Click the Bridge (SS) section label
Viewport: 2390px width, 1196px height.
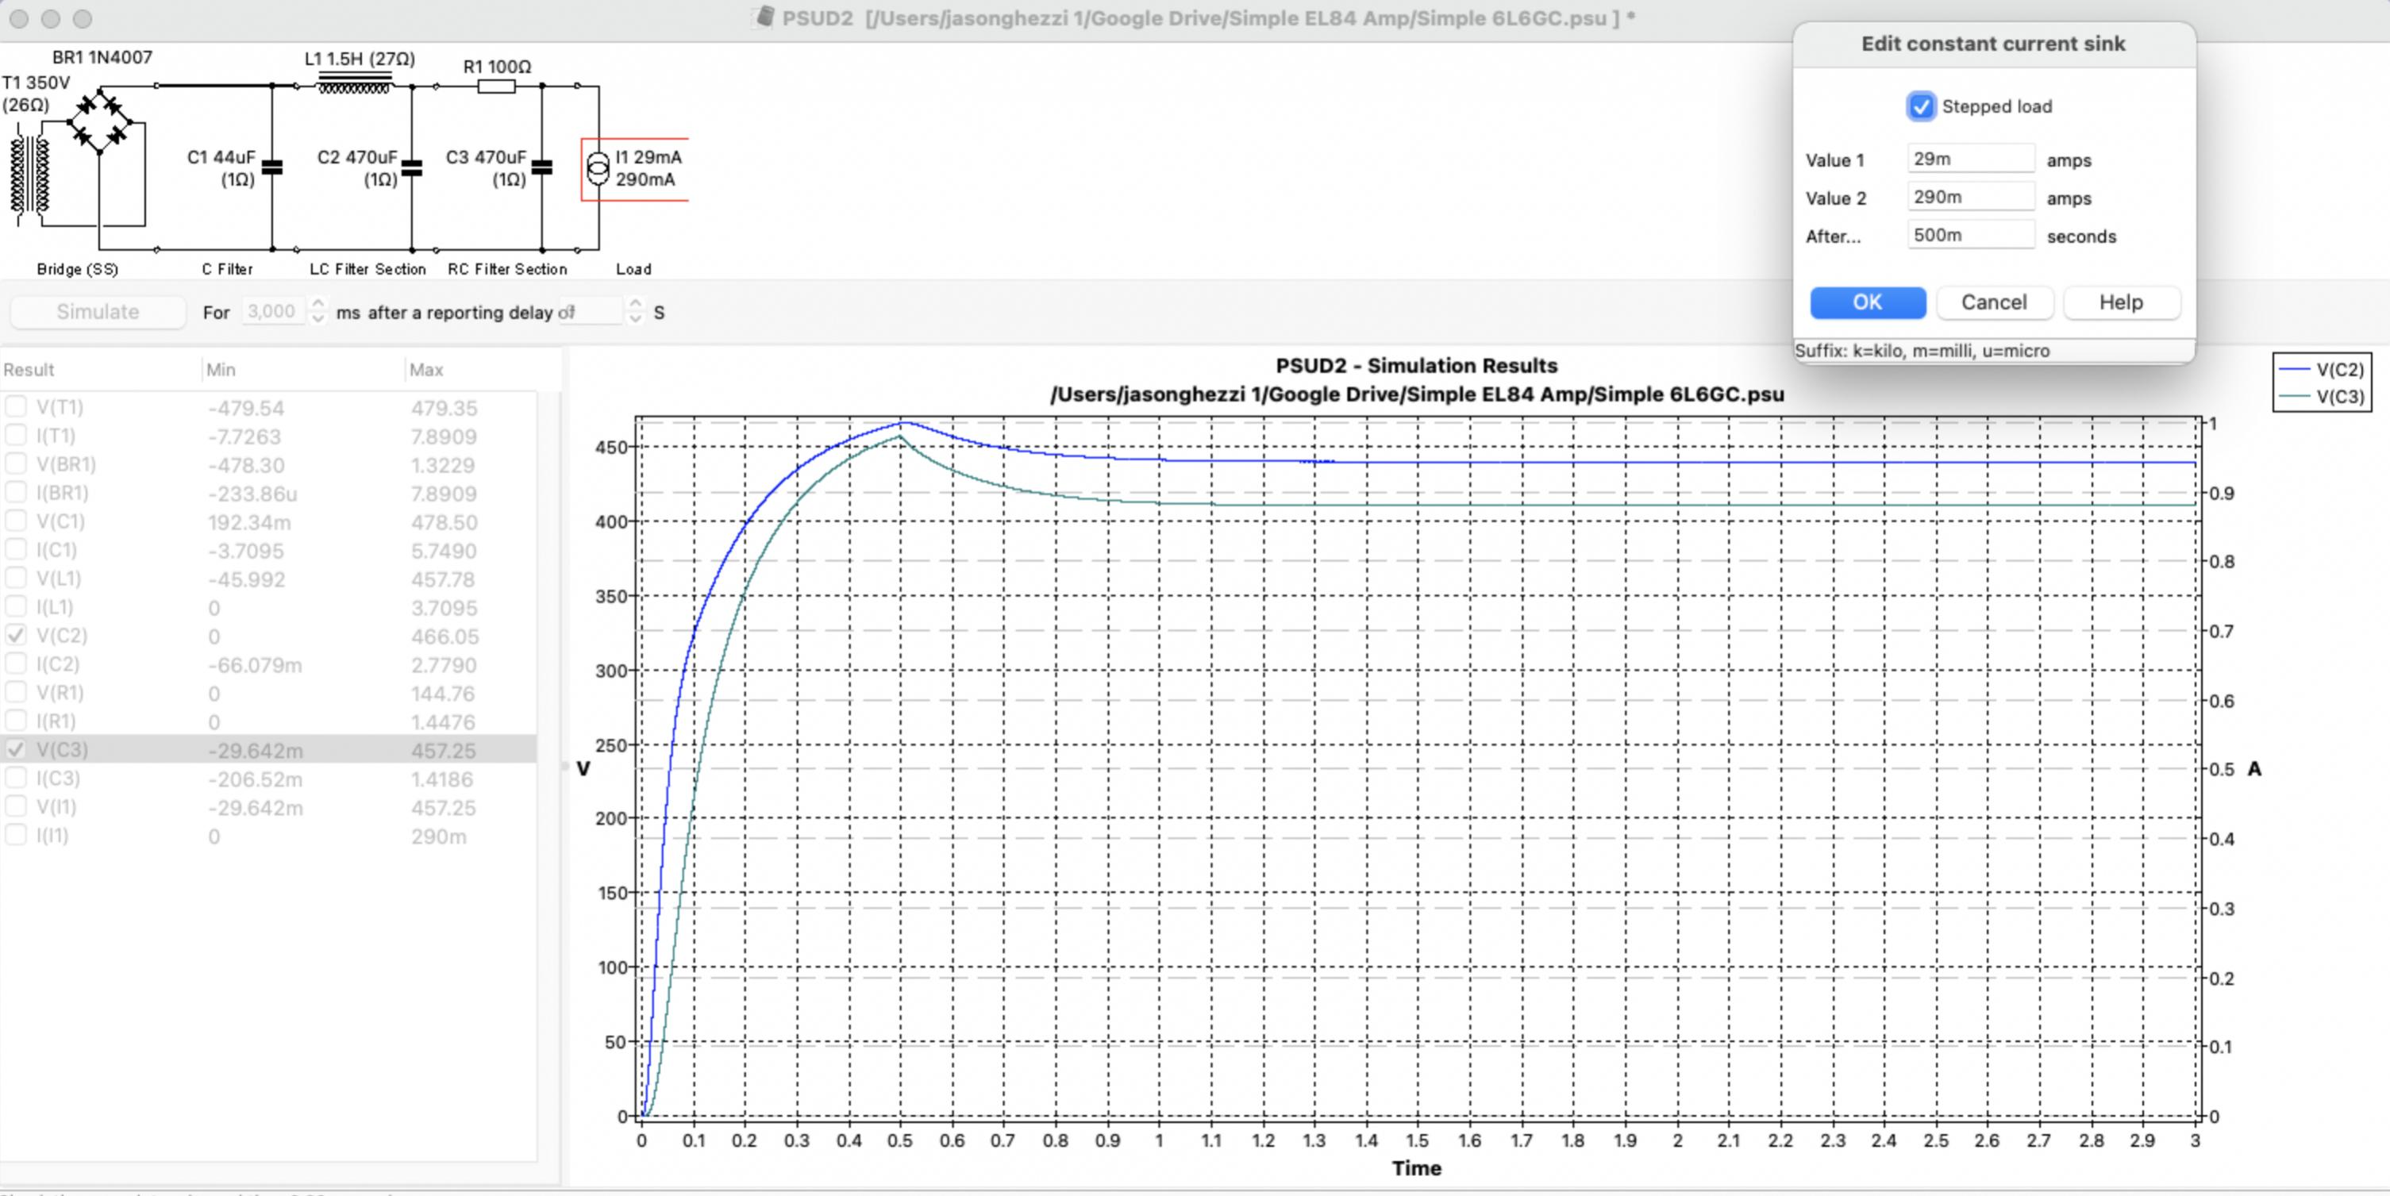tap(77, 269)
